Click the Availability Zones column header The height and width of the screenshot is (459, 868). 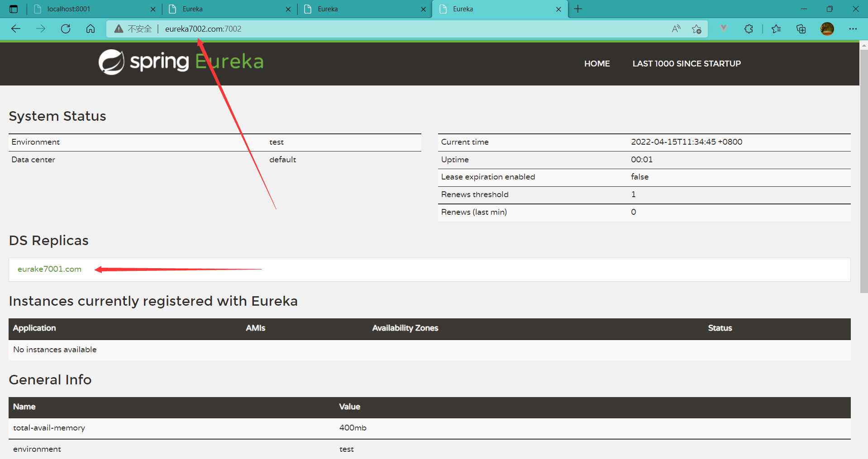pyautogui.click(x=405, y=328)
